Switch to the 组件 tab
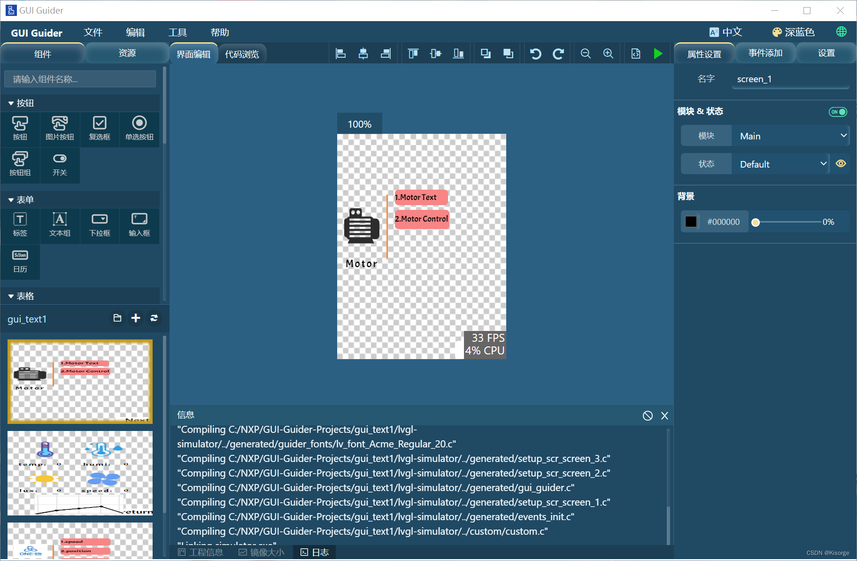Image resolution: width=857 pixels, height=561 pixels. click(43, 54)
